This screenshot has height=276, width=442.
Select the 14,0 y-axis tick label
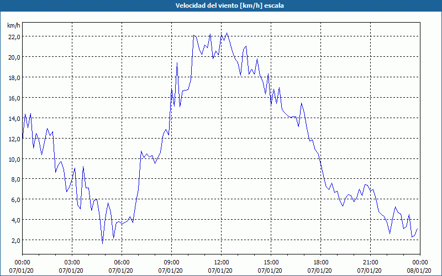coord(14,118)
